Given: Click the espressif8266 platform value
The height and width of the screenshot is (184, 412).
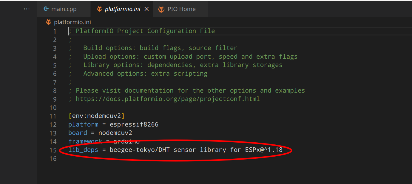Looking at the screenshot, I should pyautogui.click(x=134, y=124).
